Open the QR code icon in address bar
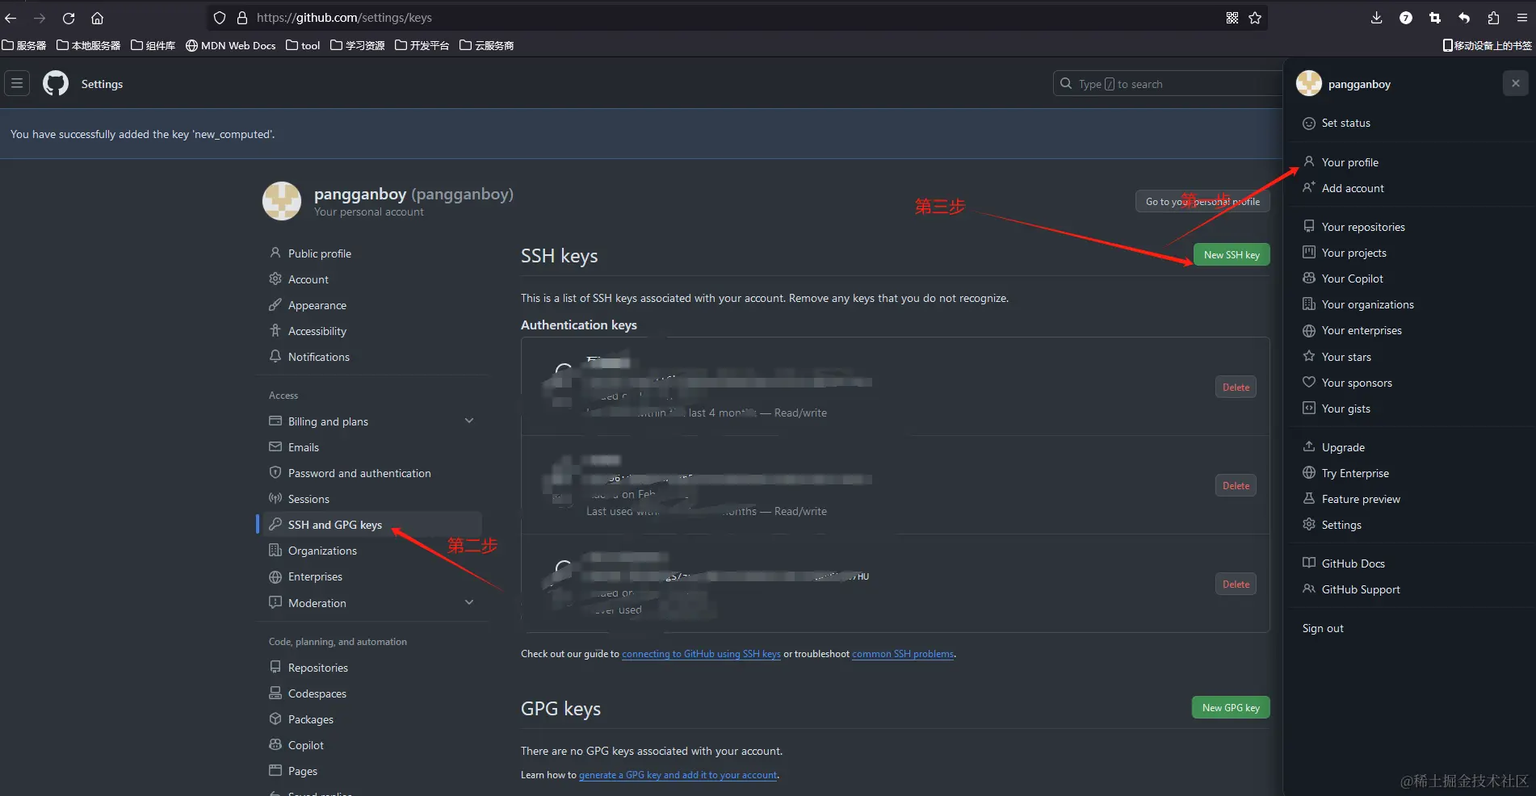Image resolution: width=1536 pixels, height=796 pixels. (1232, 18)
